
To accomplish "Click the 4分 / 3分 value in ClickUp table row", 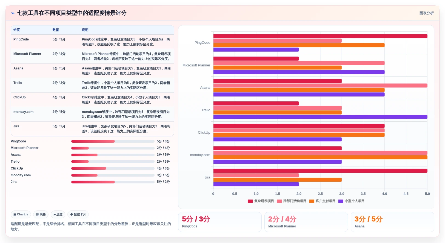I will point(59,97).
